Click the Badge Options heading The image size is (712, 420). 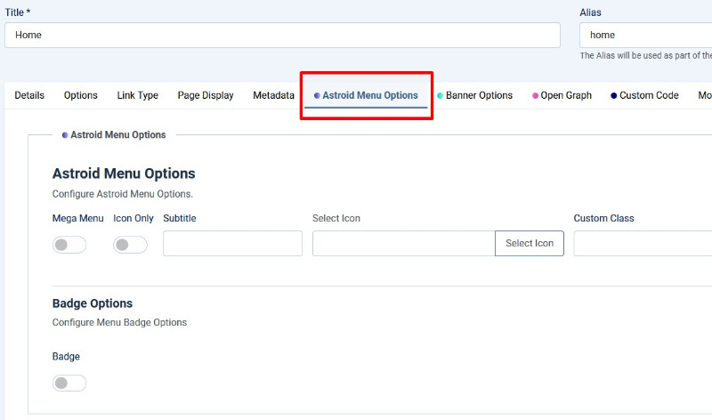click(x=93, y=303)
